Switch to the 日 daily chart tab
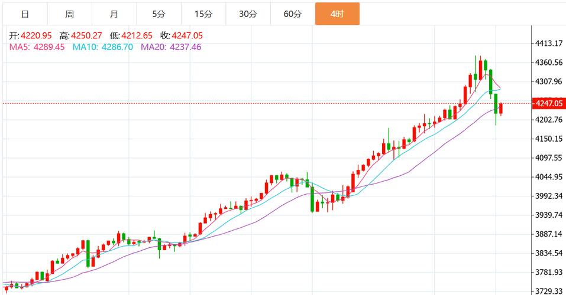 25,14
